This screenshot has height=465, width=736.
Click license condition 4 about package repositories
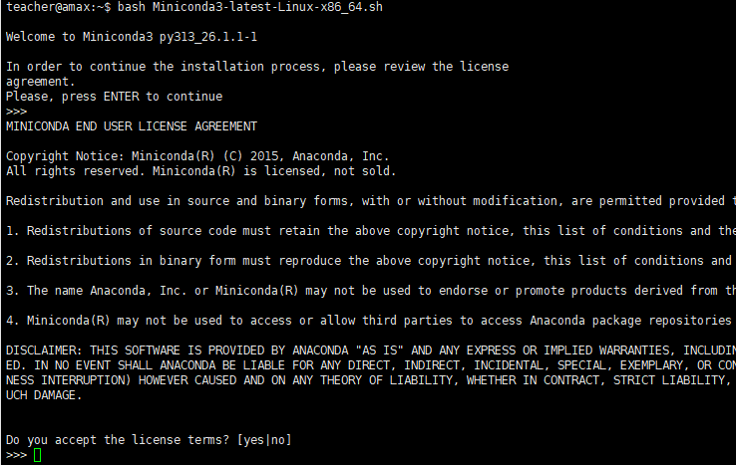coord(369,321)
